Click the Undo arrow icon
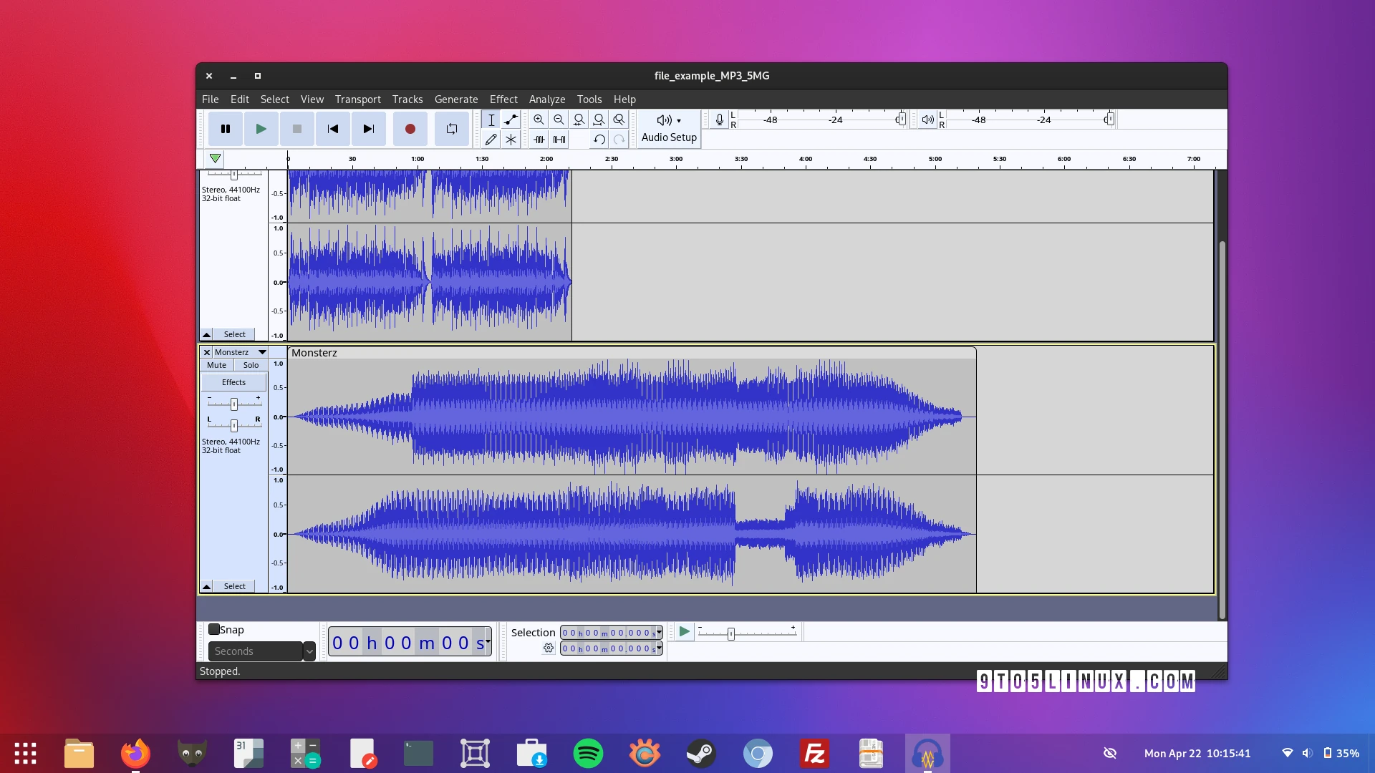 [599, 140]
